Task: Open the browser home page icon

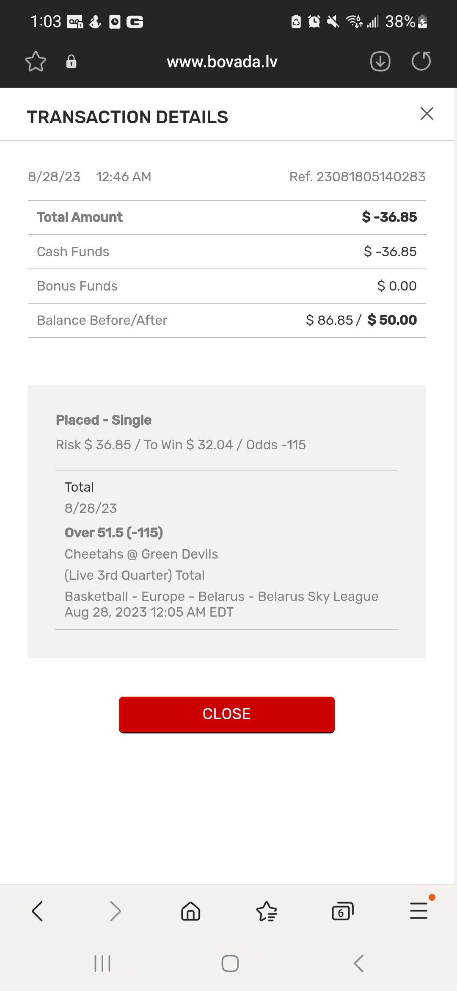Action: 190,911
